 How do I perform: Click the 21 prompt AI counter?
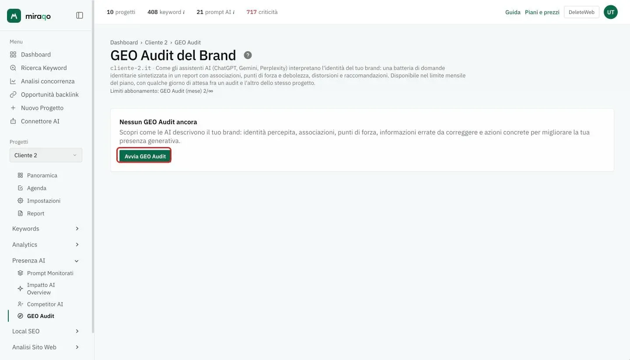click(215, 12)
